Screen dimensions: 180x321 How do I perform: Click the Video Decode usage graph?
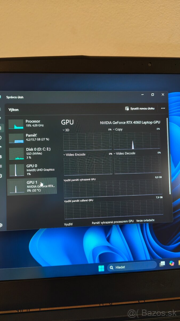(x=138, y=165)
